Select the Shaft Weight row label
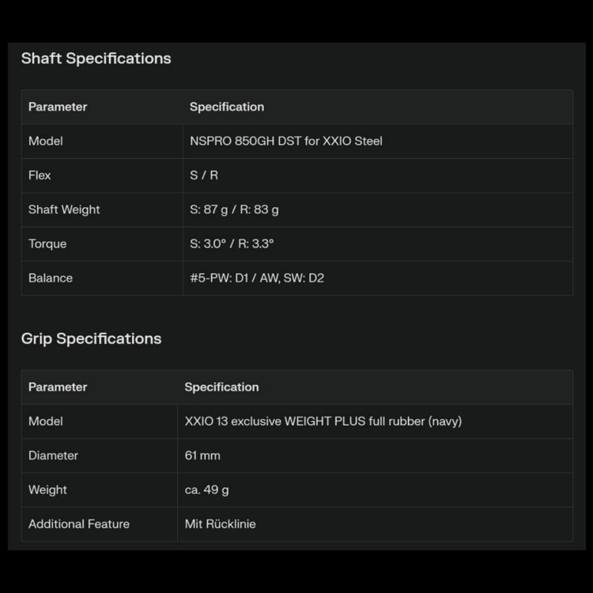 [64, 210]
